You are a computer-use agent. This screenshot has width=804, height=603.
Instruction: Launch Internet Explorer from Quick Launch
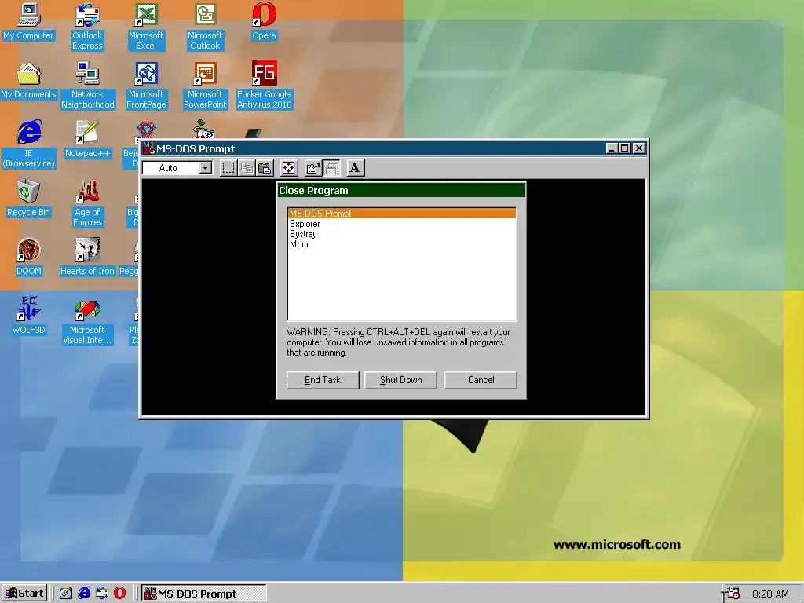point(84,594)
